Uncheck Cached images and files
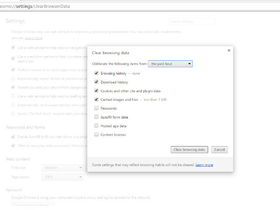The width and height of the screenshot is (280, 210). [x=96, y=99]
